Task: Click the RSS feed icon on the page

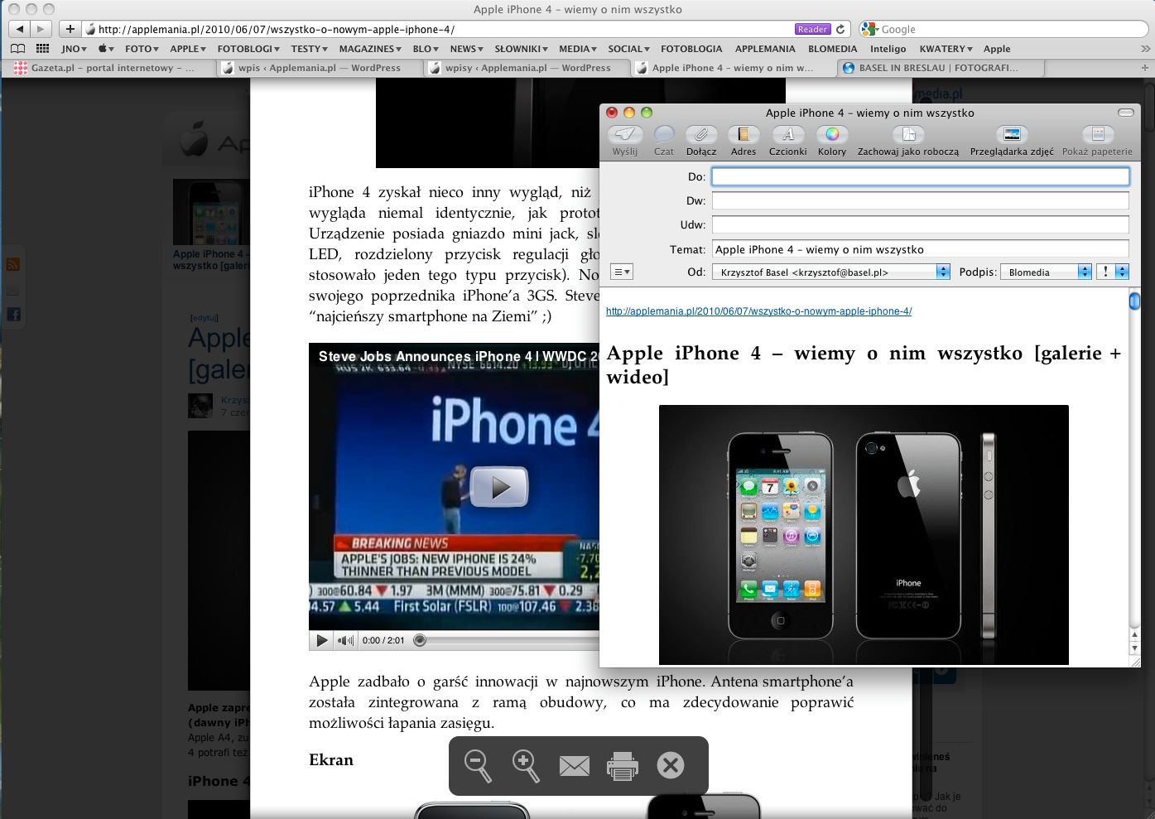Action: click(13, 265)
